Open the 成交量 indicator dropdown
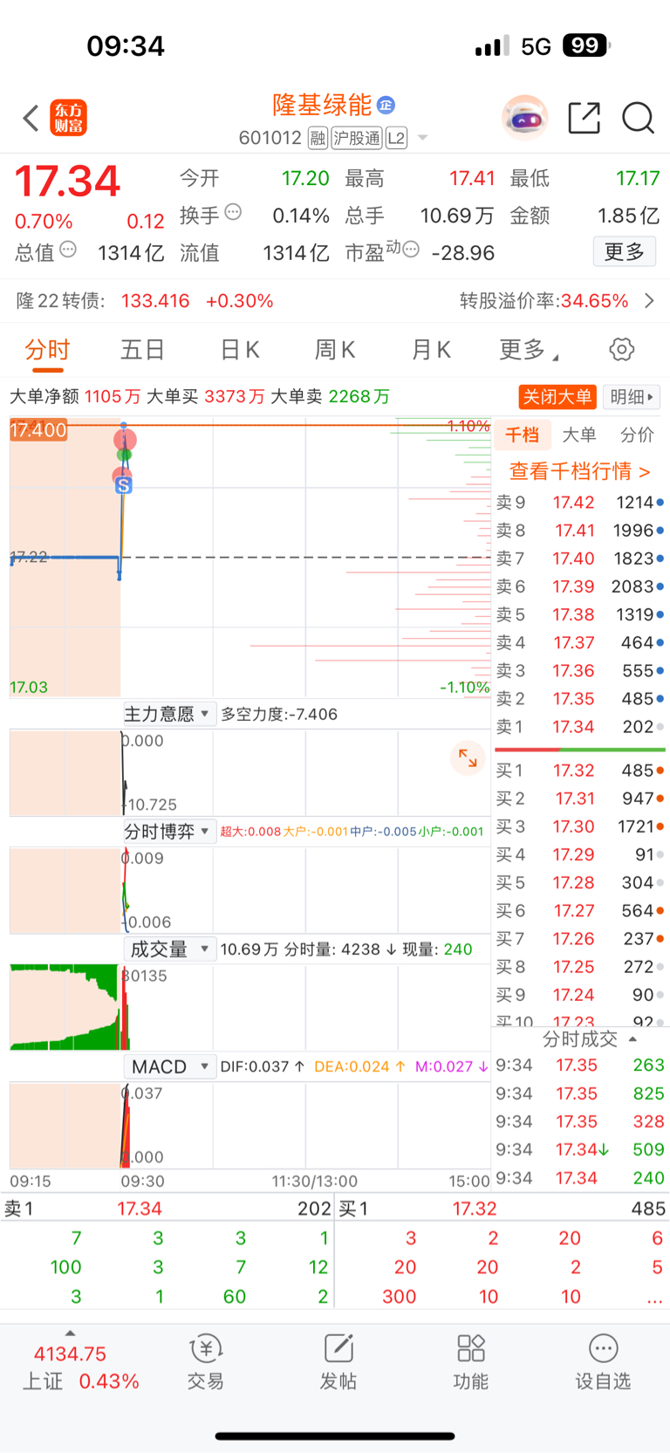Viewport: 670px width, 1453px height. tap(169, 949)
